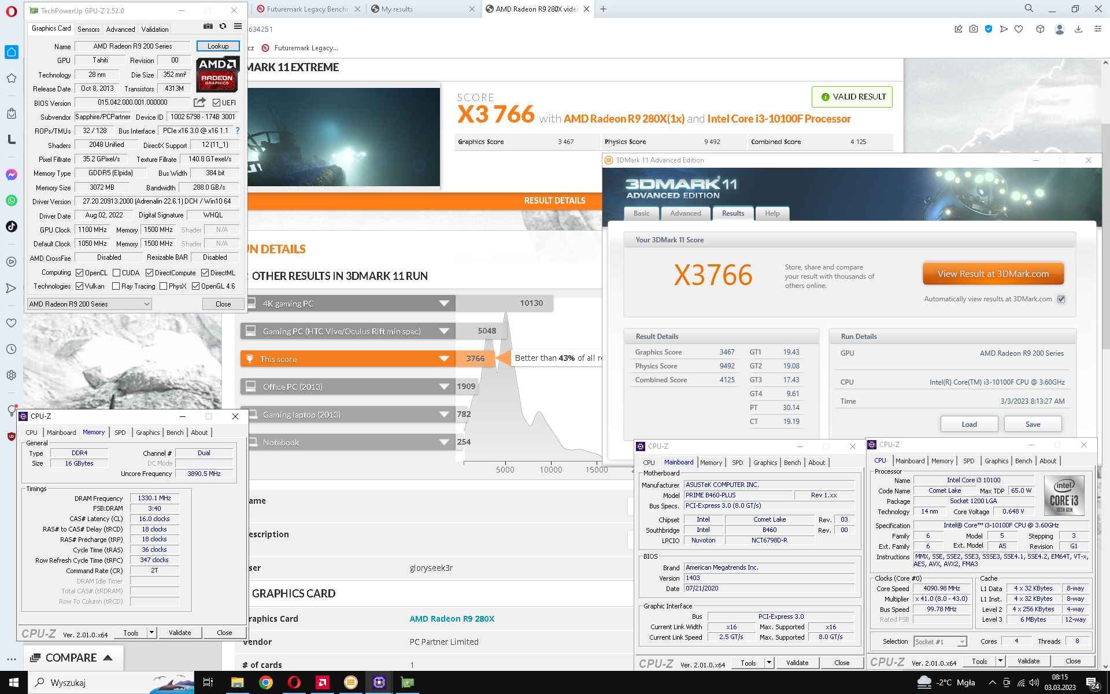The height and width of the screenshot is (694, 1110).
Task: Expand the Gaming laptop (2013) row
Action: click(444, 414)
